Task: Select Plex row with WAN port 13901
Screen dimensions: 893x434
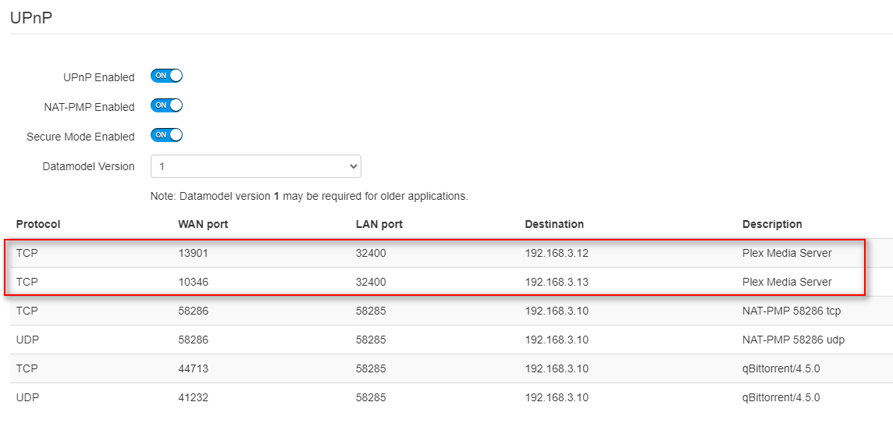Action: 193,253
